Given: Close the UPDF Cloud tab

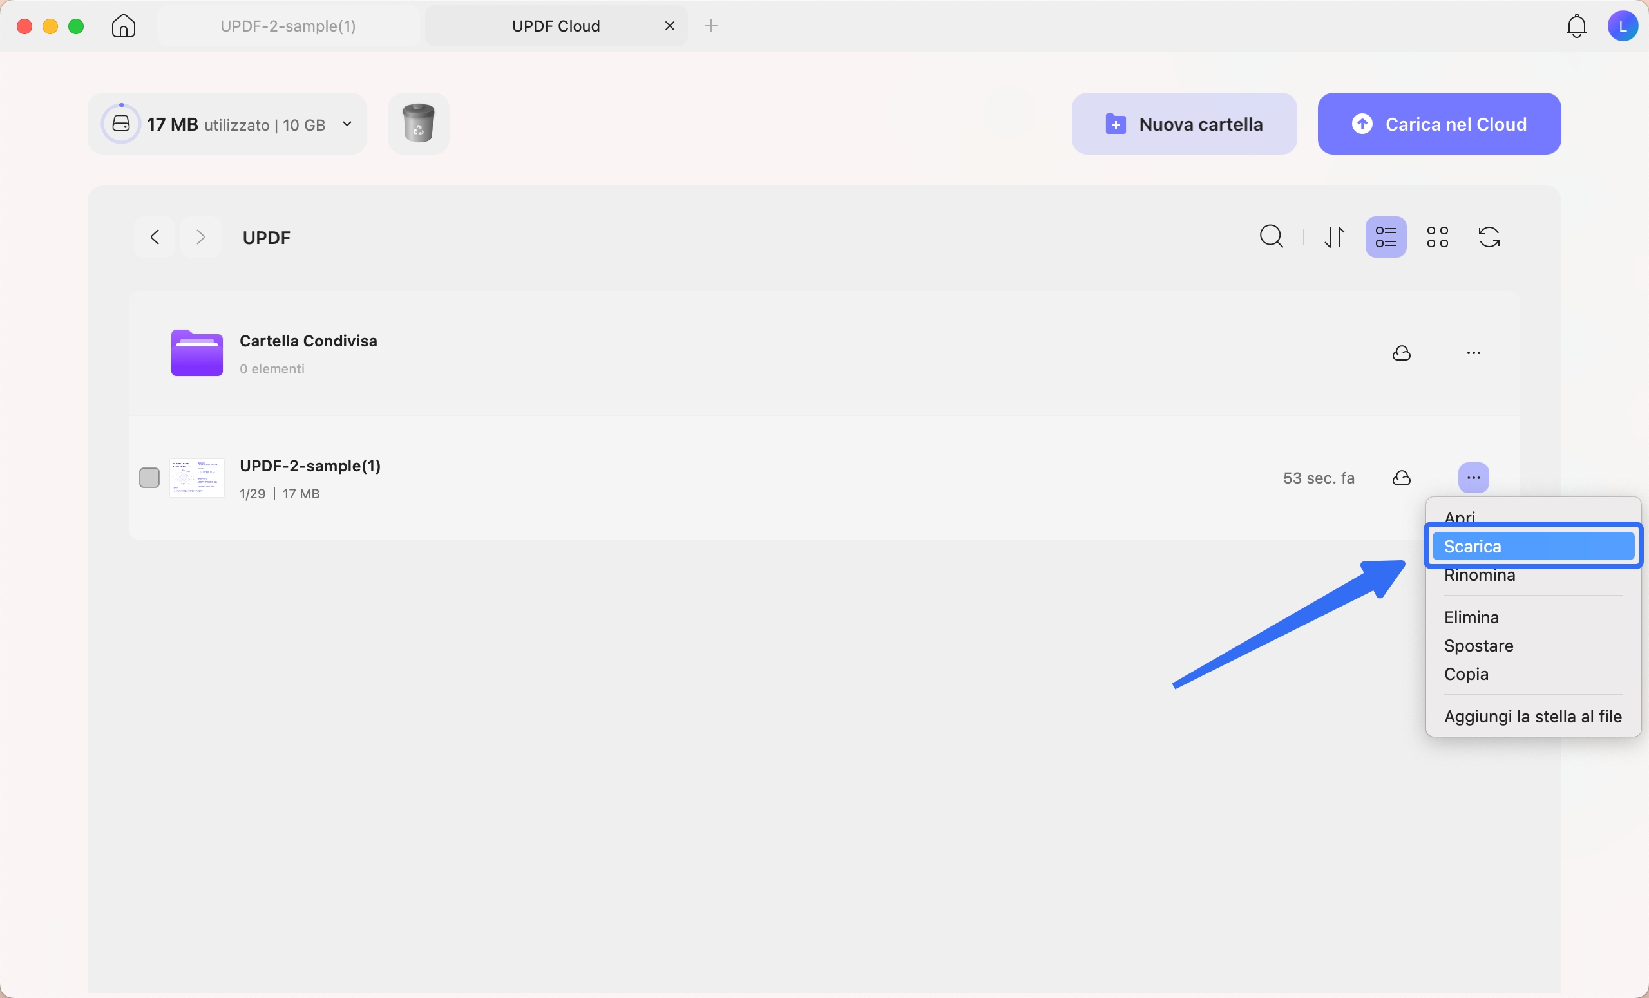Looking at the screenshot, I should click(x=669, y=26).
